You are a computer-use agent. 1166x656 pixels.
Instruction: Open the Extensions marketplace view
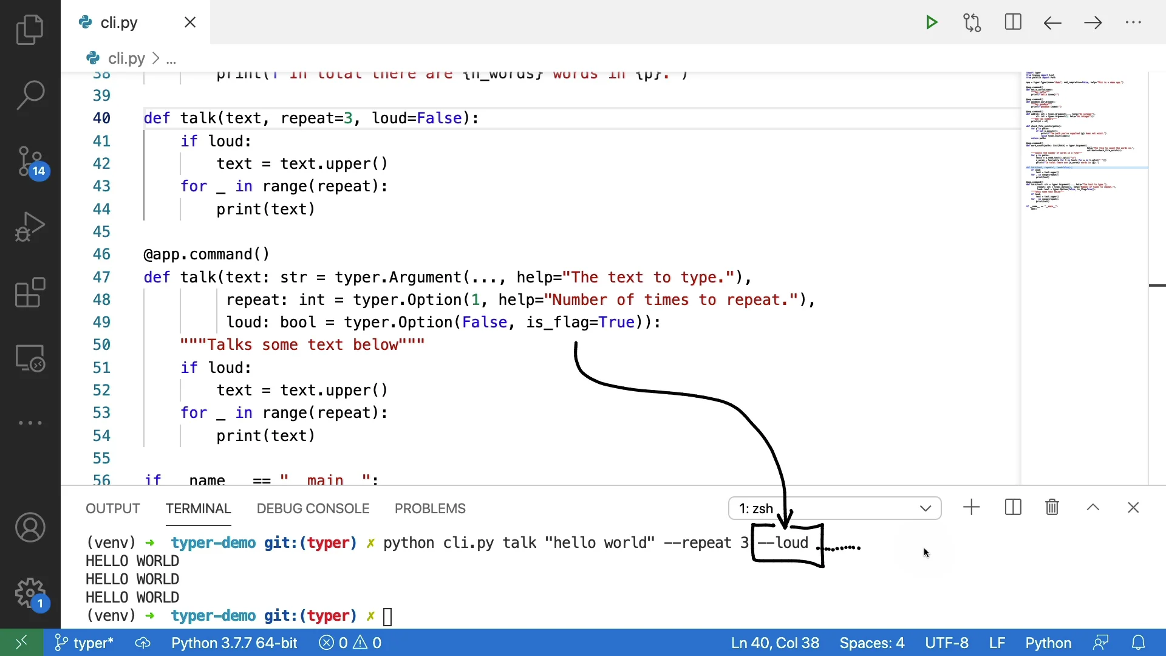tap(30, 293)
